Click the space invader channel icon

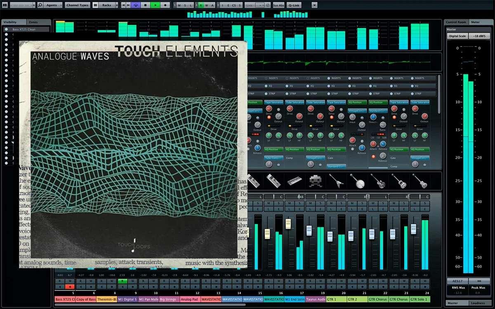coord(316,180)
